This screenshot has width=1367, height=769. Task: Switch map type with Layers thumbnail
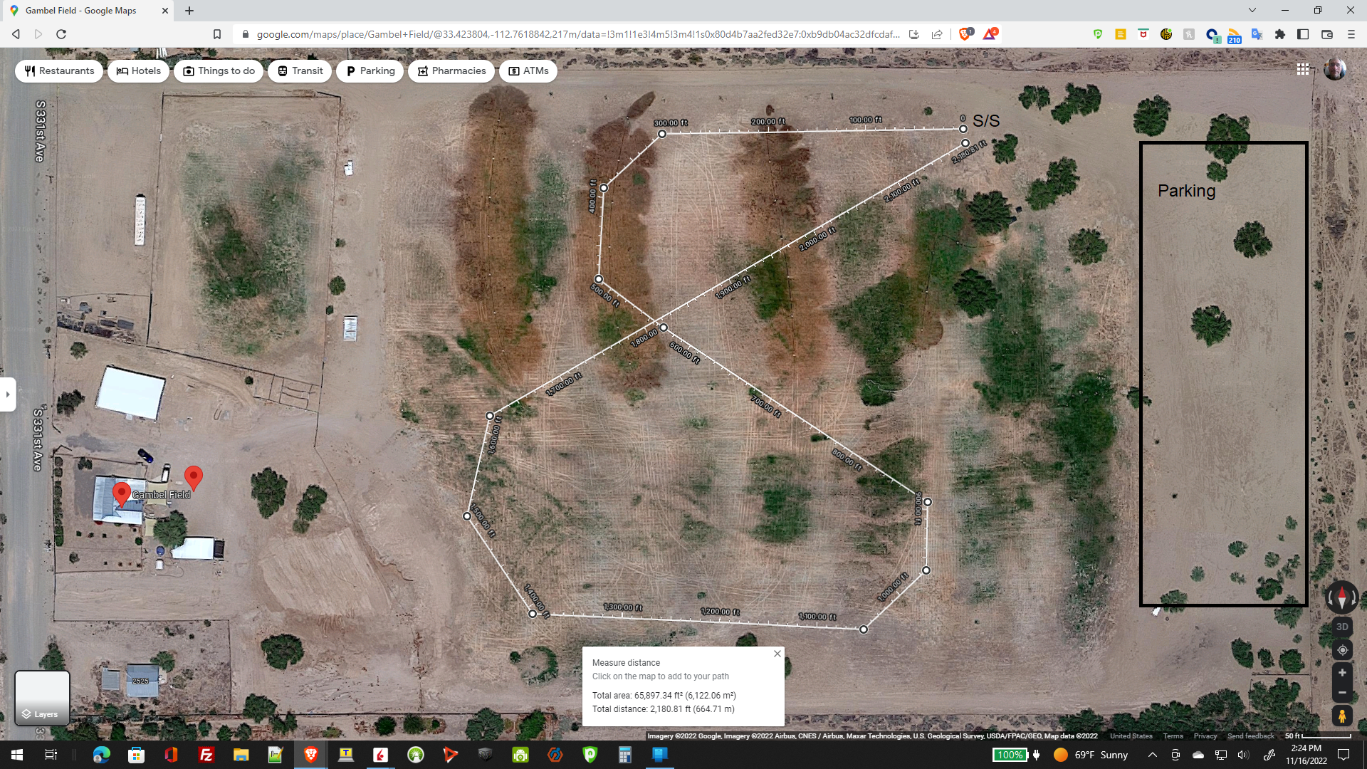click(x=42, y=697)
